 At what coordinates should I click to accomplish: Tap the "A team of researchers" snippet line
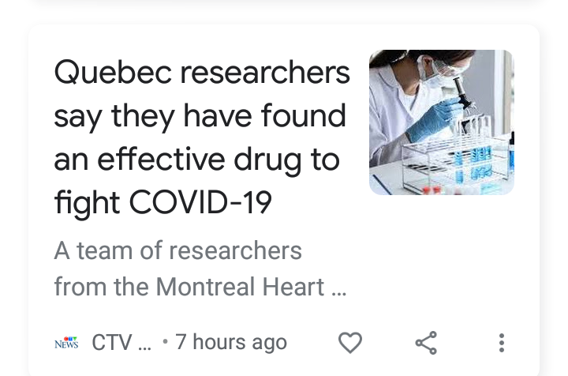(177, 251)
